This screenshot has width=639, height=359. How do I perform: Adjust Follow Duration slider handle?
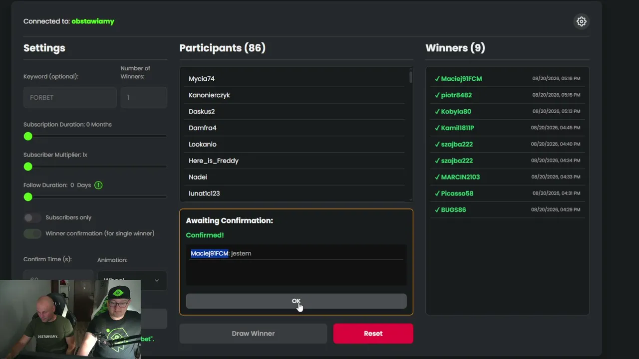click(x=28, y=197)
